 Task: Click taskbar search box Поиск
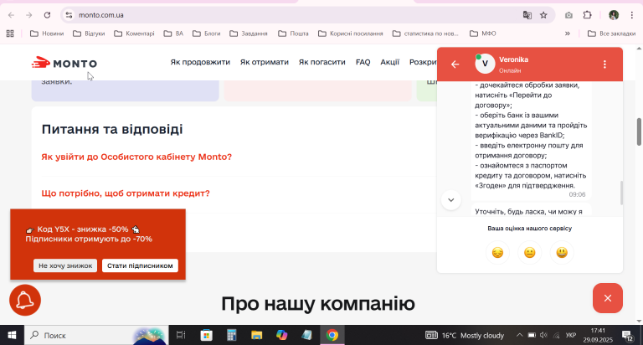(96, 335)
